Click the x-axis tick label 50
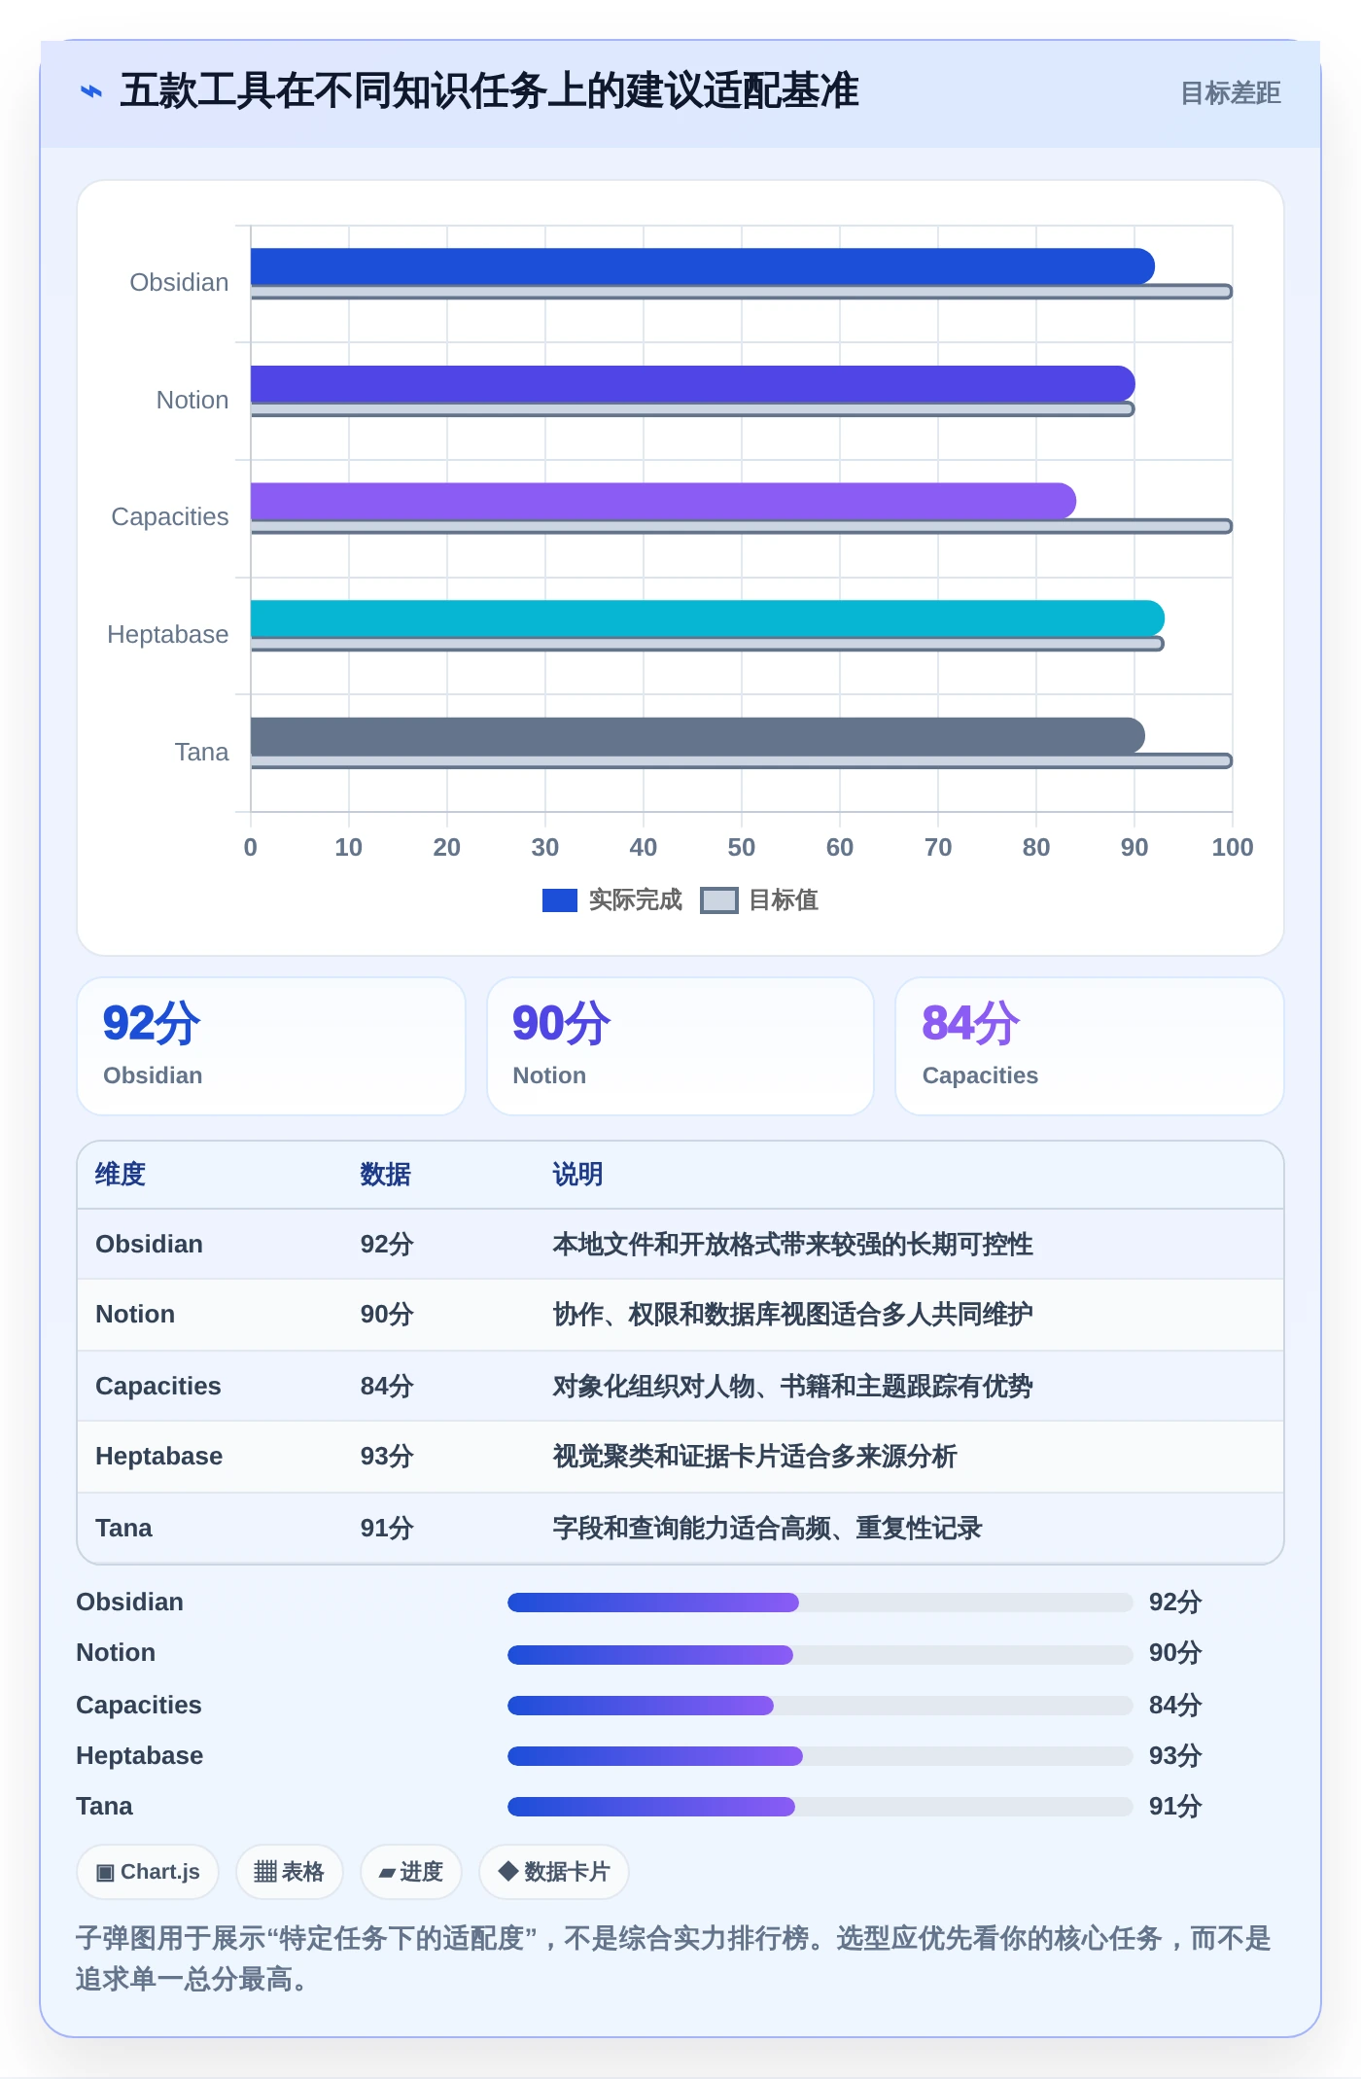1361x2079 pixels. pyautogui.click(x=742, y=848)
